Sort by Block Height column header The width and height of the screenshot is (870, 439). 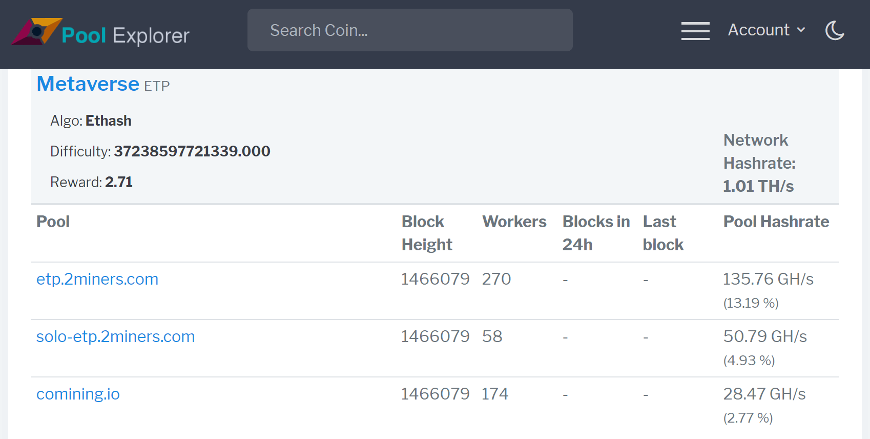pyautogui.click(x=426, y=233)
